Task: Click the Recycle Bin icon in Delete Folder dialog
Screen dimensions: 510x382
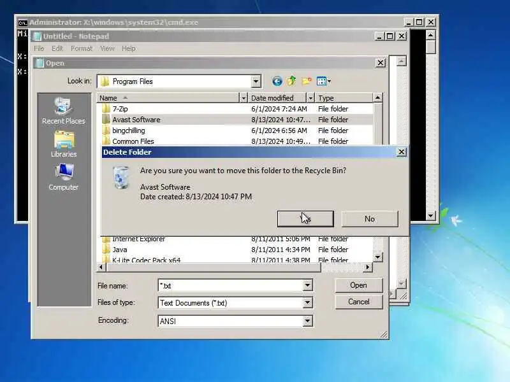Action: [x=121, y=178]
